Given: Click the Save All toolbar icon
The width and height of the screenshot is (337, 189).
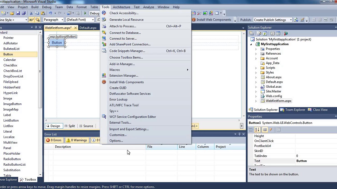Looking at the screenshot, I should point(23,13).
